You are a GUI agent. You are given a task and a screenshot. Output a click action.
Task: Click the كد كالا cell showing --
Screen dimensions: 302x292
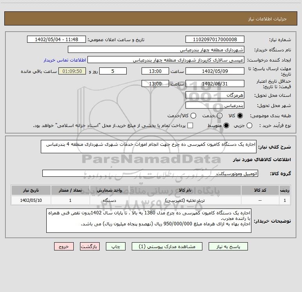[x=260, y=200]
